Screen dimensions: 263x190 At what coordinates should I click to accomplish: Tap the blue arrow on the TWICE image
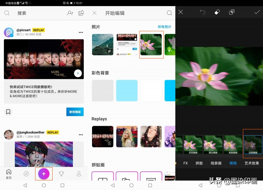[x=78, y=73]
